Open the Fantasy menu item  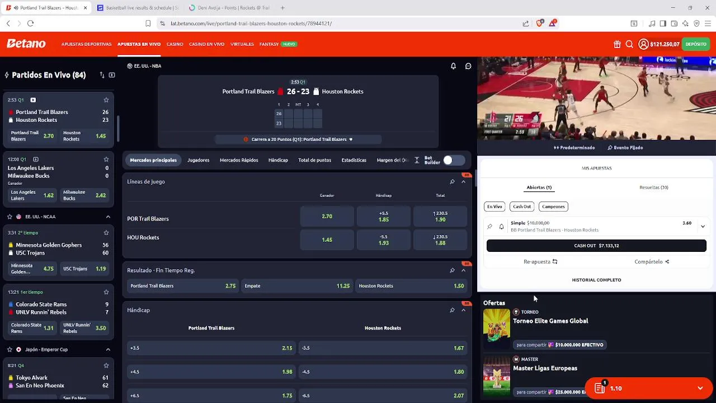(x=269, y=44)
